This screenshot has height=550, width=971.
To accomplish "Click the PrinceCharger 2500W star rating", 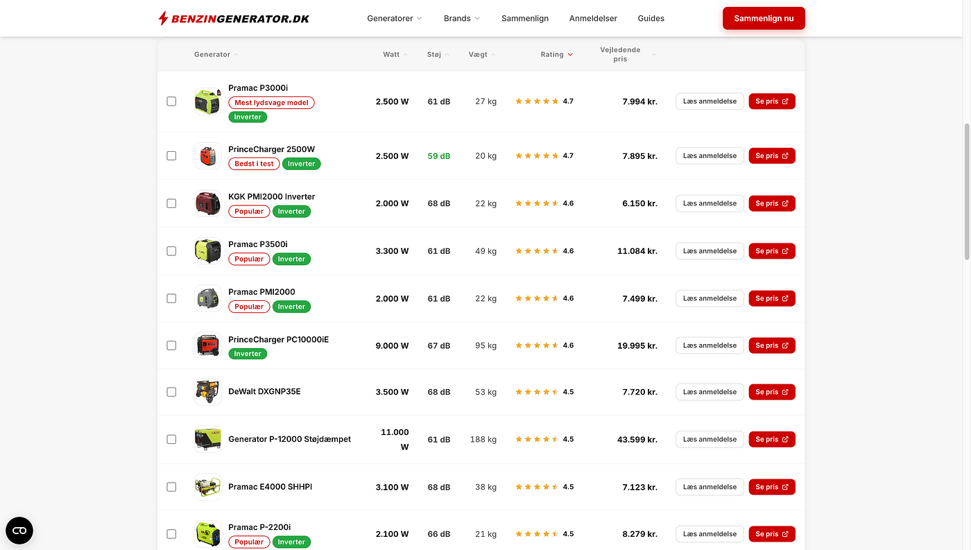I will click(537, 156).
